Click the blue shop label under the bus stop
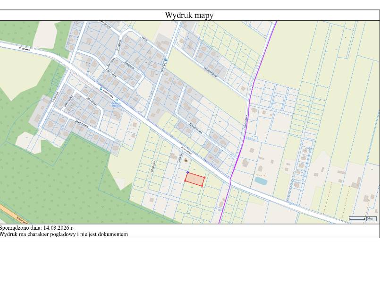Image resolution: width=380 pixels, height=285 pixels. pyautogui.click(x=117, y=104)
